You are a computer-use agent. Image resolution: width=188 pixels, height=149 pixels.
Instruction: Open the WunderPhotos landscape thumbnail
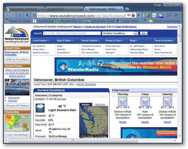pos(17,87)
